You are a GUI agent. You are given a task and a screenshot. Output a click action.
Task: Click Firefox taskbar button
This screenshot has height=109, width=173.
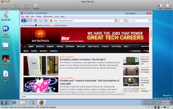pyautogui.click(x=41, y=103)
